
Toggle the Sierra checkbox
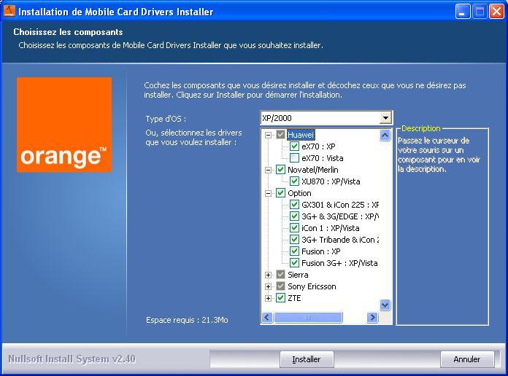pos(280,275)
